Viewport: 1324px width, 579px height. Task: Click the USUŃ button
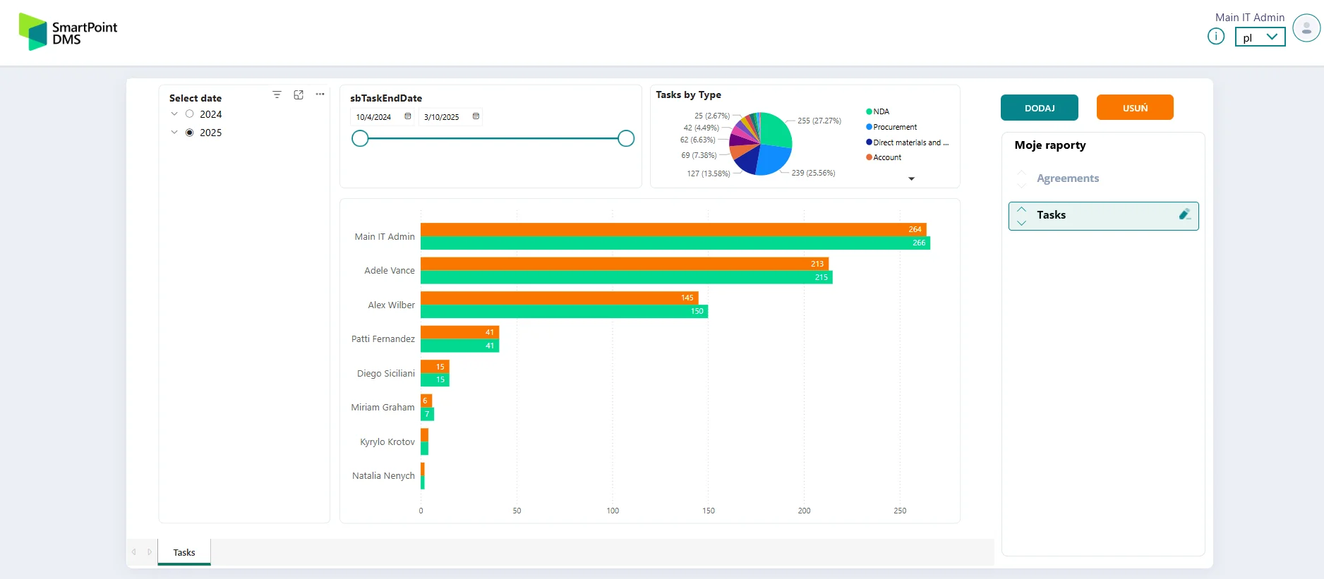pyautogui.click(x=1135, y=108)
